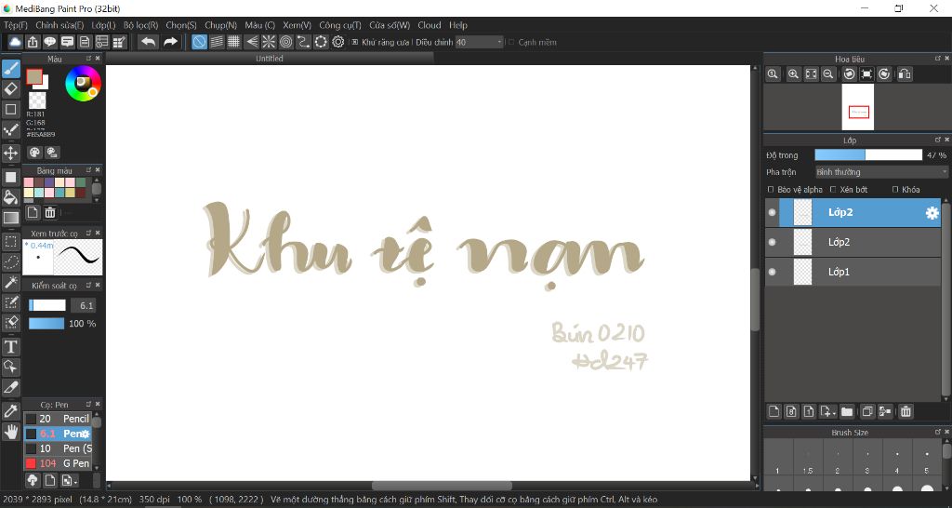Select the Lớp1 layer row
Viewport: 952px width, 508px height.
pyautogui.click(x=853, y=272)
